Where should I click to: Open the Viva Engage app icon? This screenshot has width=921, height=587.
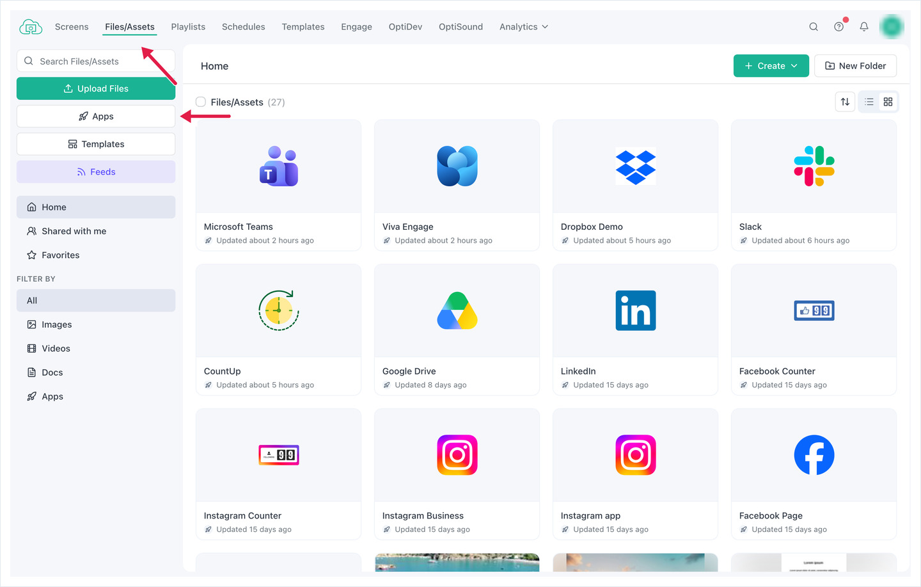(x=457, y=166)
